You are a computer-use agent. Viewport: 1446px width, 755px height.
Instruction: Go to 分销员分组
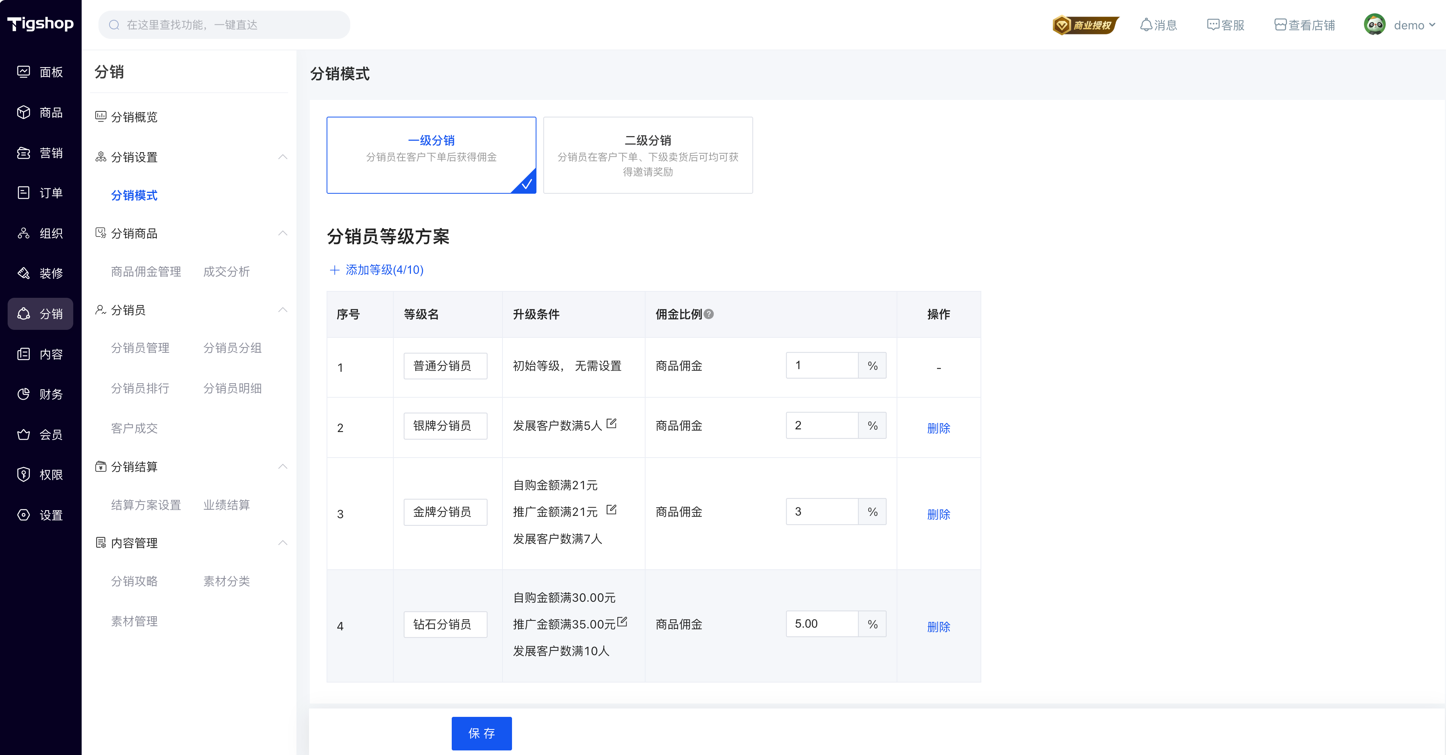(x=232, y=348)
